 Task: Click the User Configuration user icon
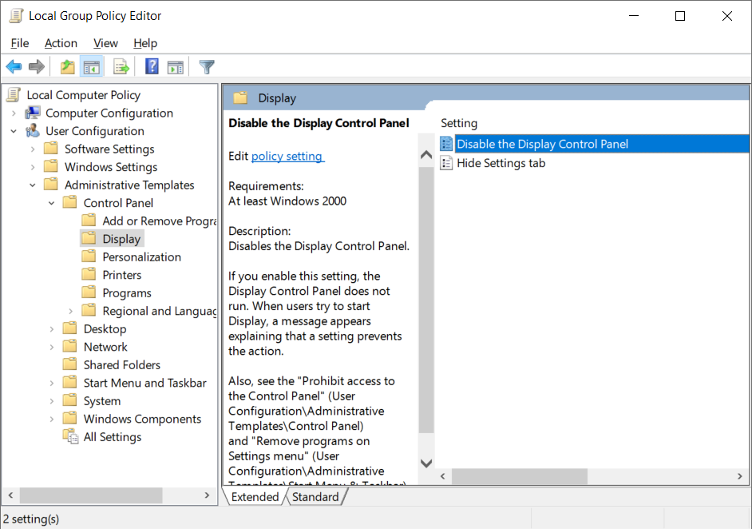pos(33,130)
